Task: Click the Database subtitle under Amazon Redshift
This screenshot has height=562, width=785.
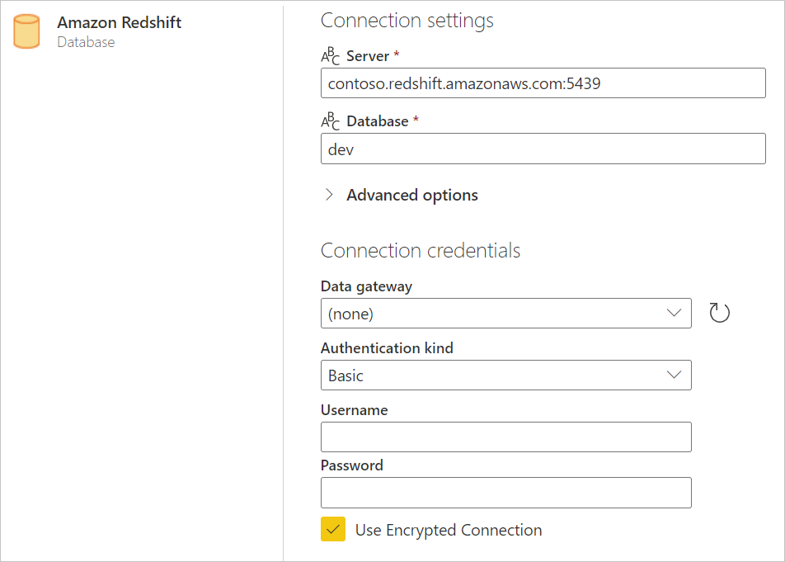Action: (86, 42)
